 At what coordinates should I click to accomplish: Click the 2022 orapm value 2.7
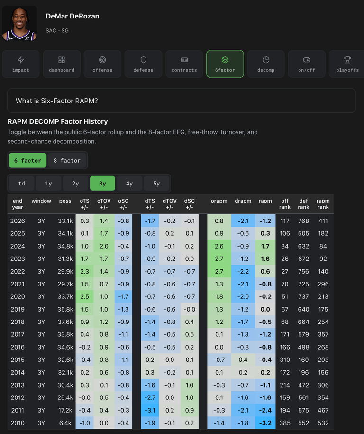219,271
